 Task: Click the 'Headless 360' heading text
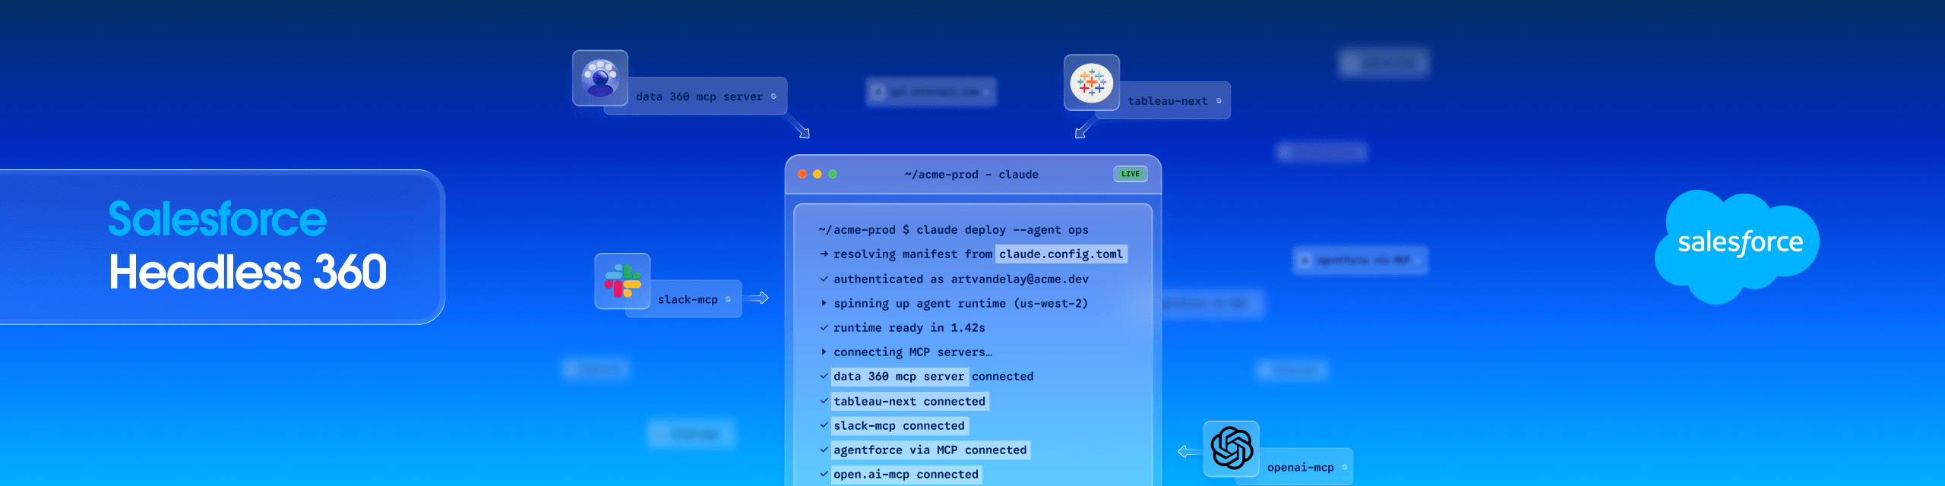click(248, 272)
